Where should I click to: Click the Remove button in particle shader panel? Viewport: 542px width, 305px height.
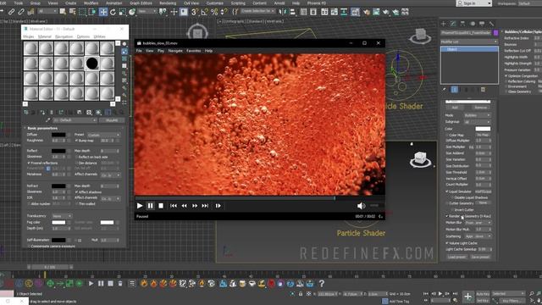click(480, 108)
